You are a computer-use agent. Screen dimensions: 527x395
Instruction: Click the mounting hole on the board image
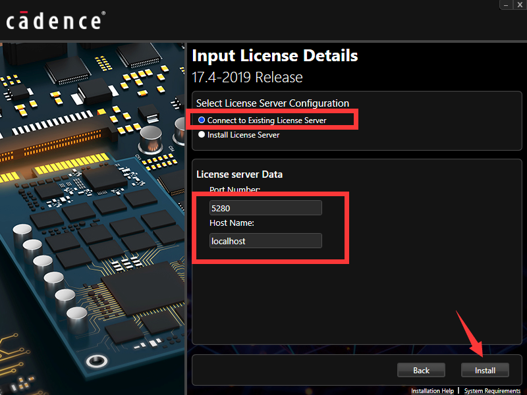click(97, 361)
